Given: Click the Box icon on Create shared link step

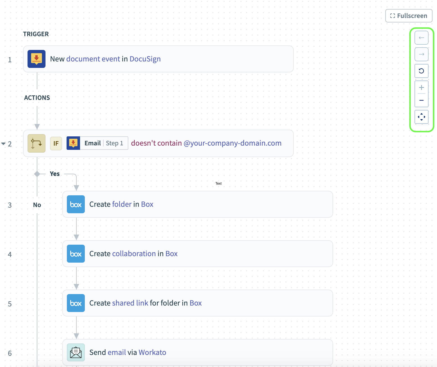Looking at the screenshot, I should pyautogui.click(x=76, y=303).
